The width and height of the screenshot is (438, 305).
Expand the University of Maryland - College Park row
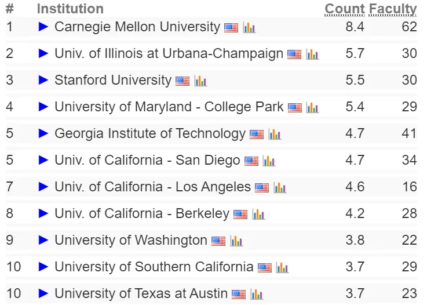pos(43,107)
